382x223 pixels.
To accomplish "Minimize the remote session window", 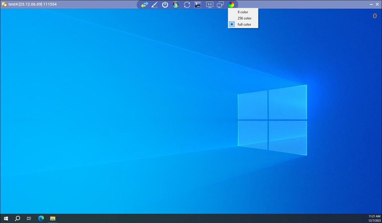I will tap(371, 5).
